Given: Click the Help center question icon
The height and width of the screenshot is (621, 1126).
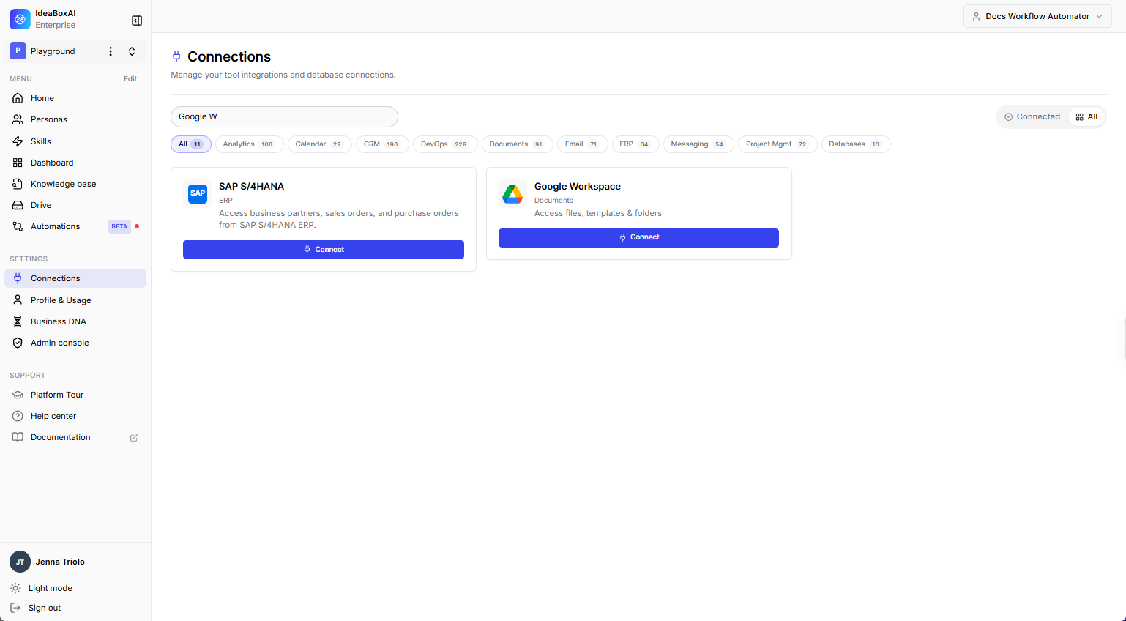Looking at the screenshot, I should (18, 416).
